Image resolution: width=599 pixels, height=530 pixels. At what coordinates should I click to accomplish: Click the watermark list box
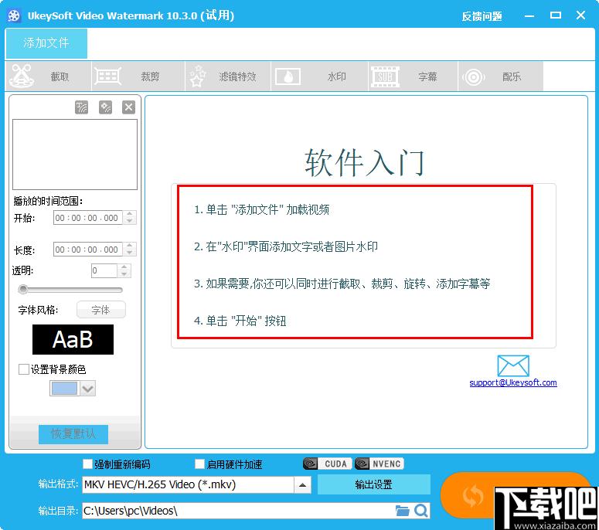75,155
